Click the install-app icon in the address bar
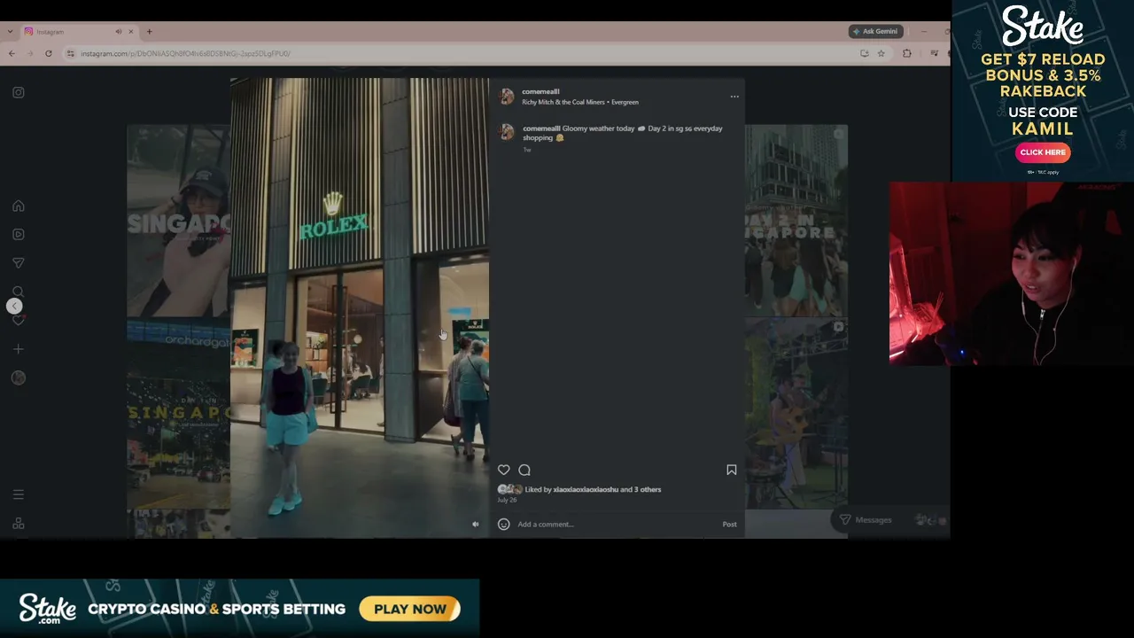This screenshot has width=1134, height=638. tap(864, 53)
